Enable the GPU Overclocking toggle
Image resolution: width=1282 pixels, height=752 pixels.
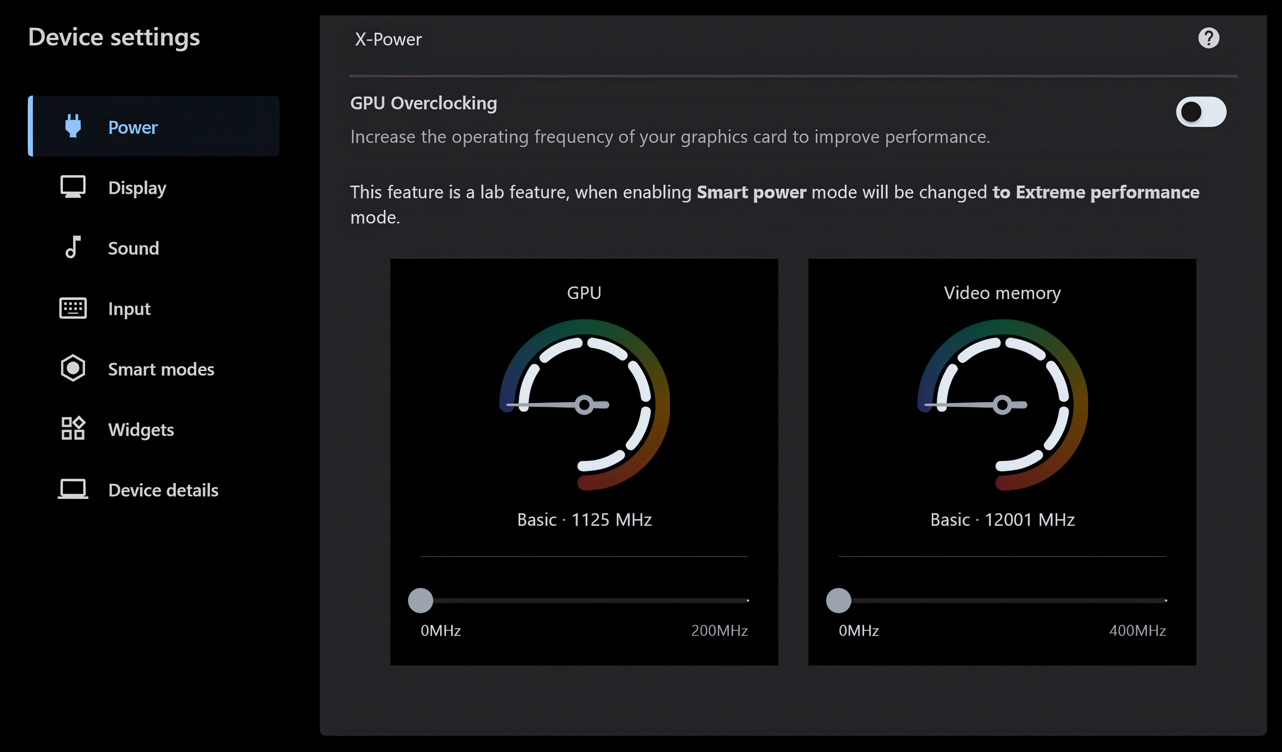pos(1201,112)
